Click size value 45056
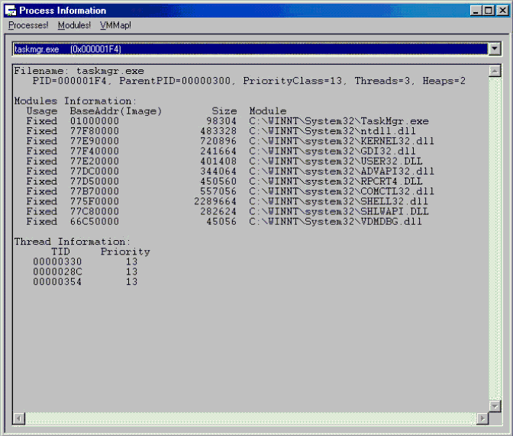This screenshot has height=436, width=513. click(x=221, y=221)
